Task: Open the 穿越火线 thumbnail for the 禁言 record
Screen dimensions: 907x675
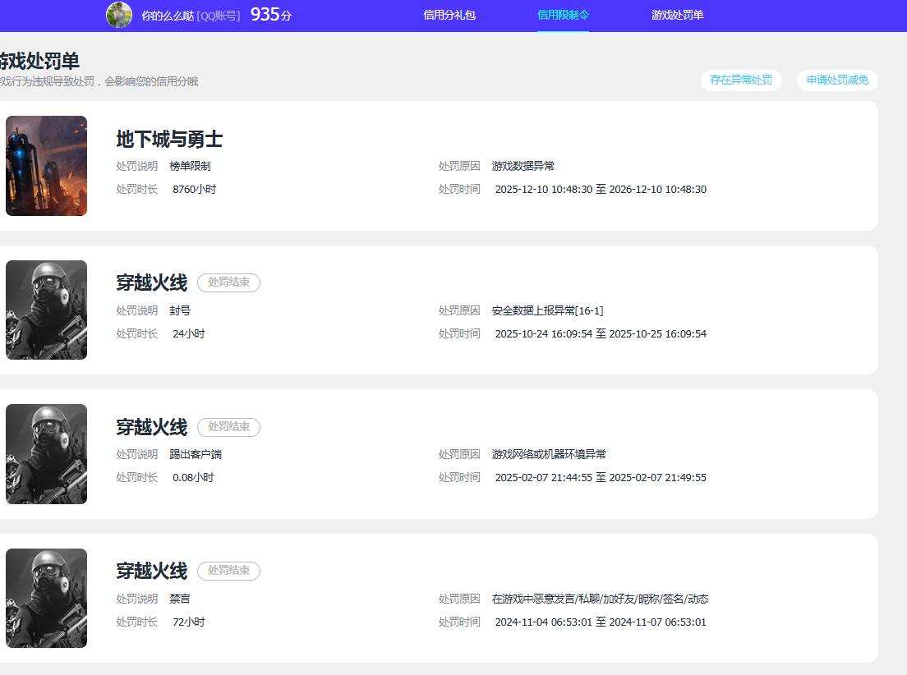Action: point(46,598)
